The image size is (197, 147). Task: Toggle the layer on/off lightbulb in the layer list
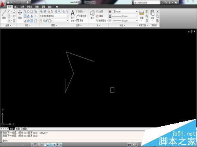point(41,21)
